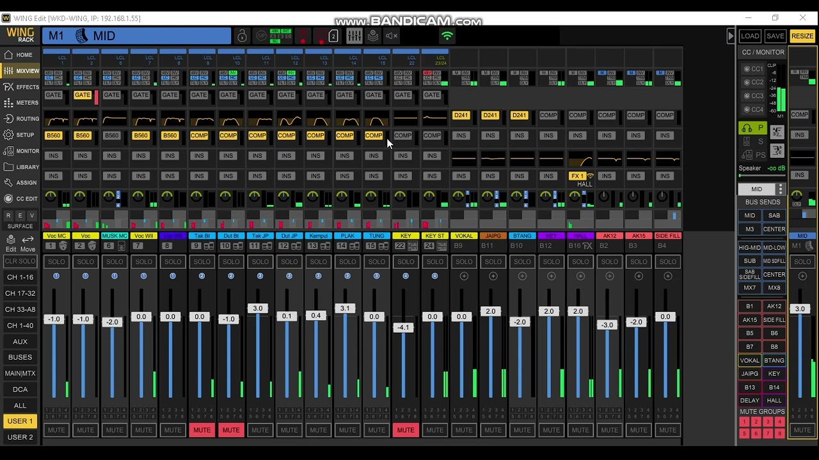Click the speaker icon on channel MUSK MC
Image resolution: width=819 pixels, height=460 pixels.
pos(122,246)
